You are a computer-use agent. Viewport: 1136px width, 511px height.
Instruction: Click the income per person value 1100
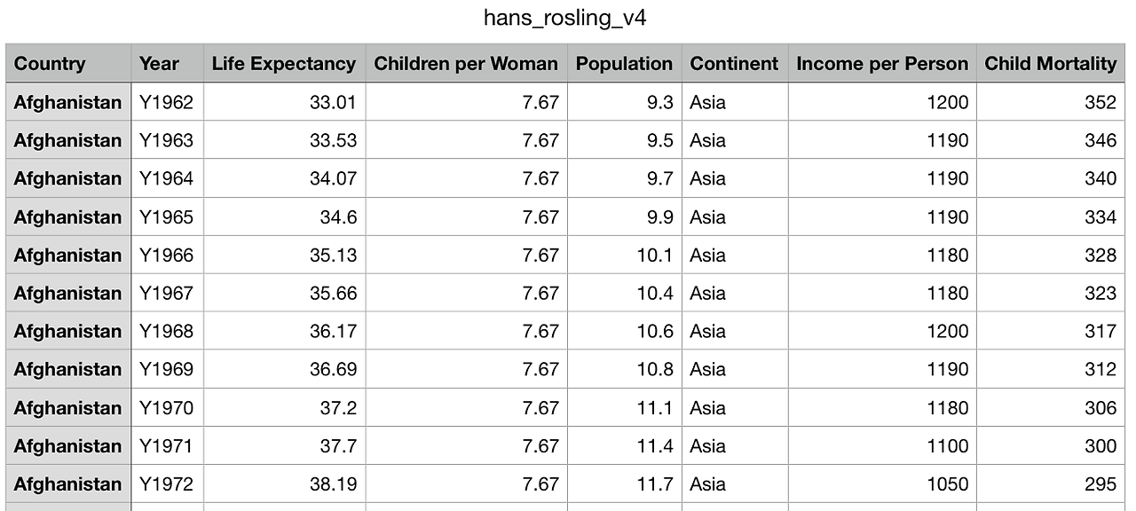point(947,445)
